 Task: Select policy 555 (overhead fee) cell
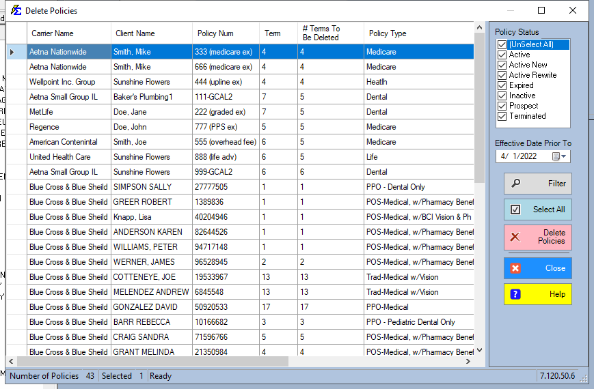click(226, 142)
